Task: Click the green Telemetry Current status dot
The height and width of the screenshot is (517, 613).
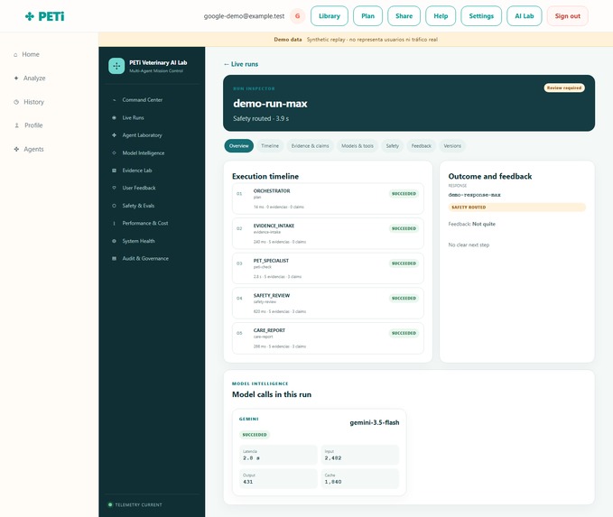Action: 110,505
